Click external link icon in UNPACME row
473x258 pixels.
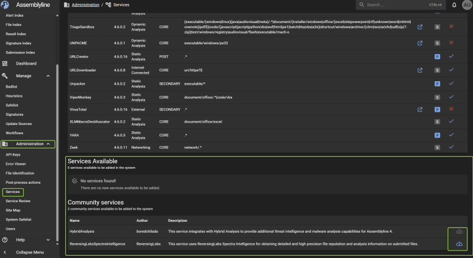420,43
